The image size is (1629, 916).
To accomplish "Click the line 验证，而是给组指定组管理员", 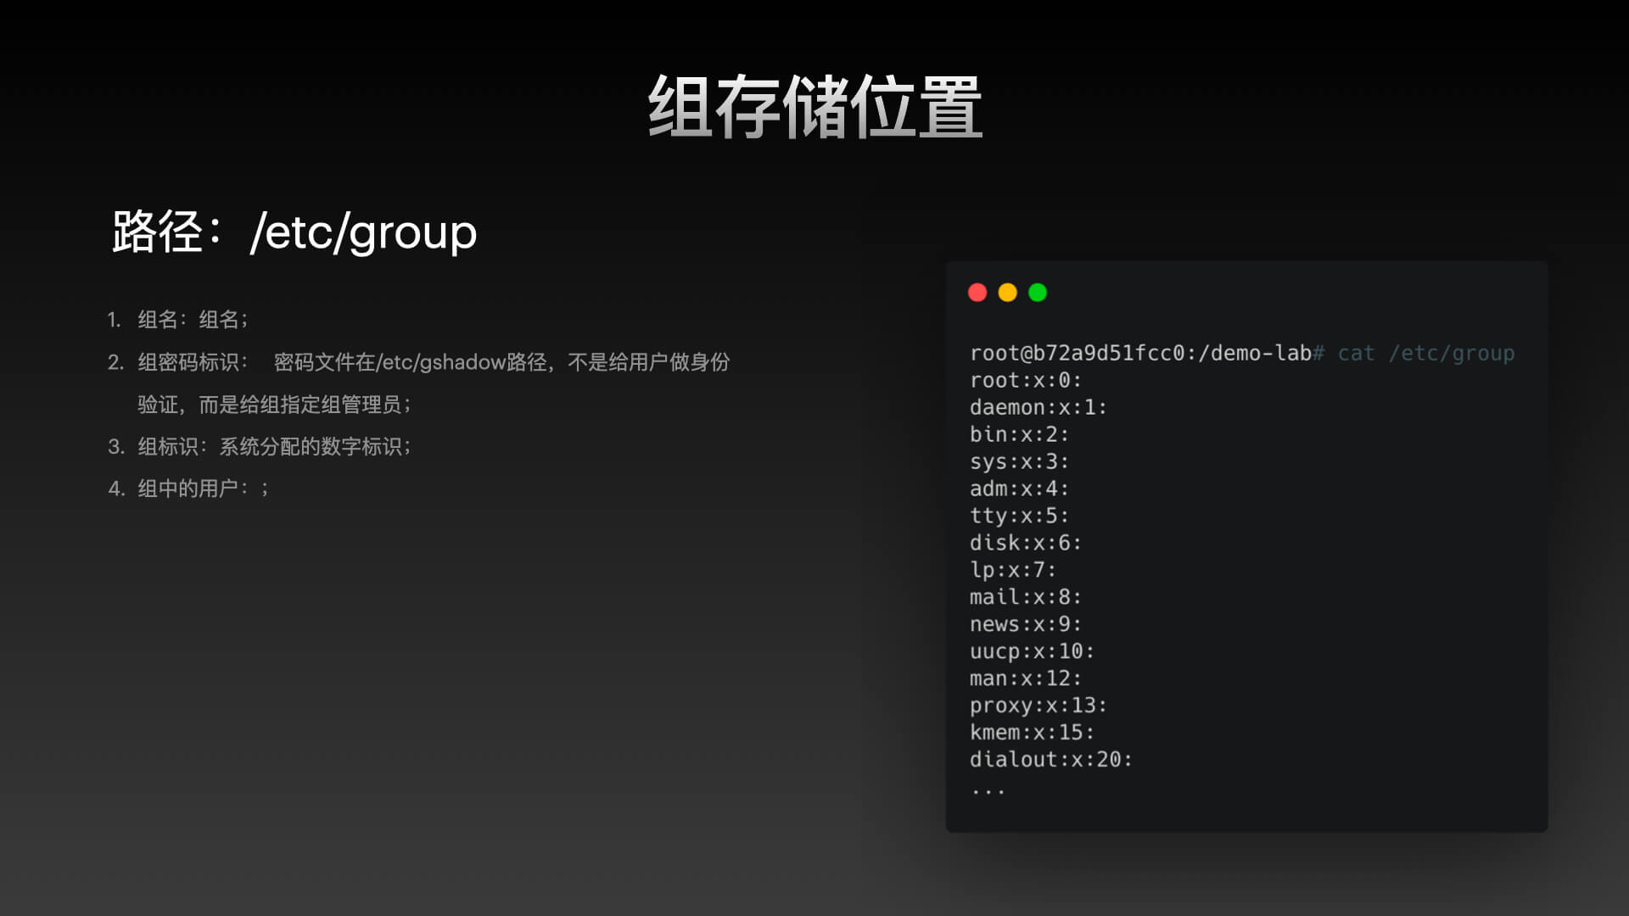I will [x=273, y=405].
